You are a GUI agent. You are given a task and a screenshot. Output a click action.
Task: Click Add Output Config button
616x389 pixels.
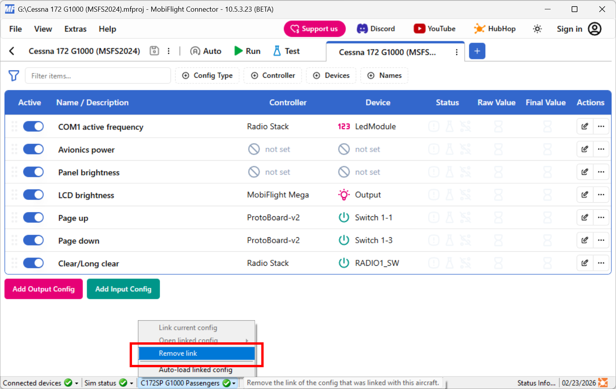[x=44, y=289]
